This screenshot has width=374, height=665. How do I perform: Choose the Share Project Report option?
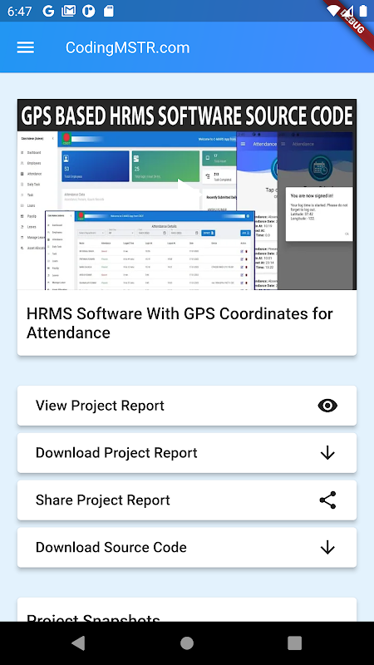[186, 500]
